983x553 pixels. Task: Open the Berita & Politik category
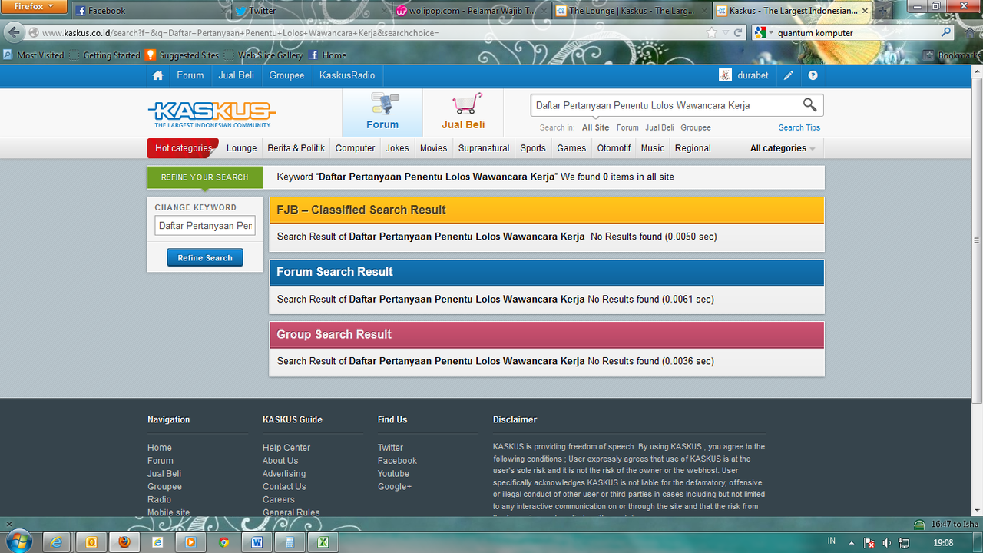[296, 148]
